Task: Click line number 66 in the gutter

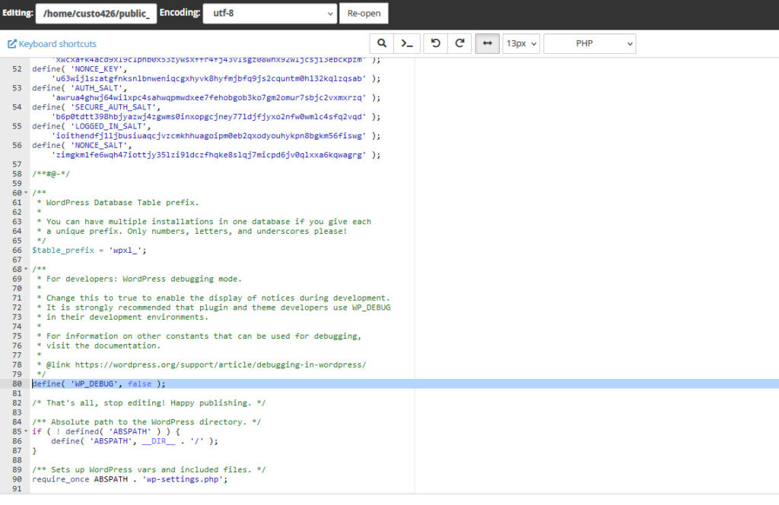Action: (16, 250)
